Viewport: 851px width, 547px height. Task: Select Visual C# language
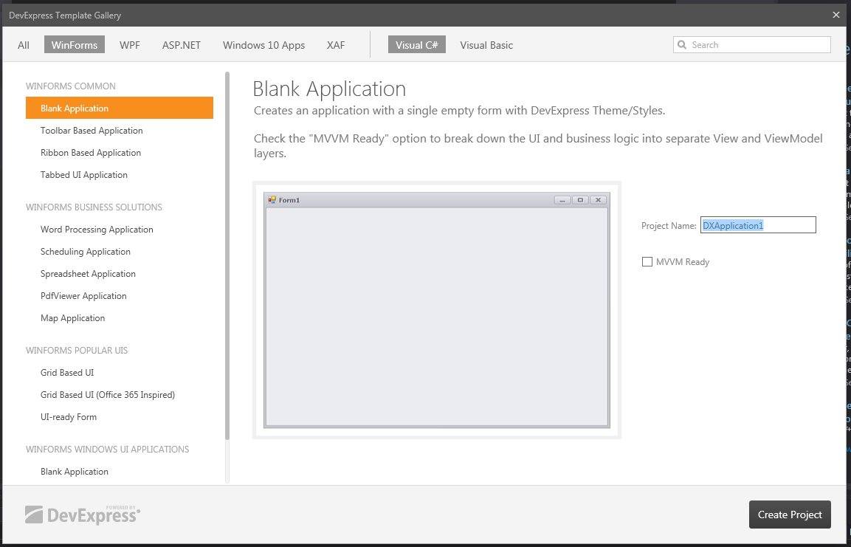[x=417, y=45]
